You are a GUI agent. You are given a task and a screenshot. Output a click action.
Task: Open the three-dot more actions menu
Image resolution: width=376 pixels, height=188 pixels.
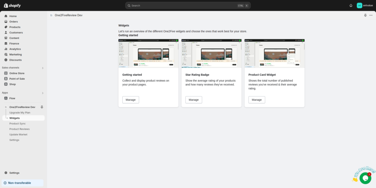pyautogui.click(x=371, y=15)
